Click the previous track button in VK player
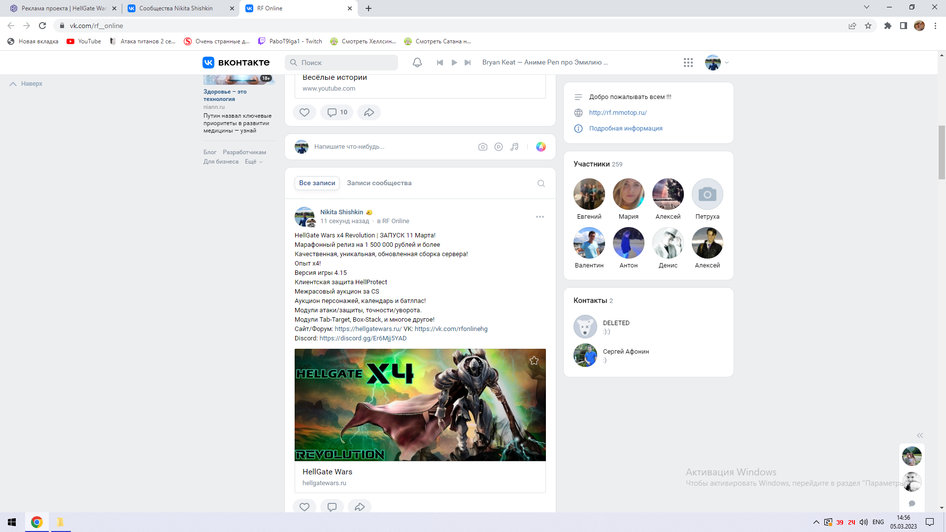 click(440, 63)
